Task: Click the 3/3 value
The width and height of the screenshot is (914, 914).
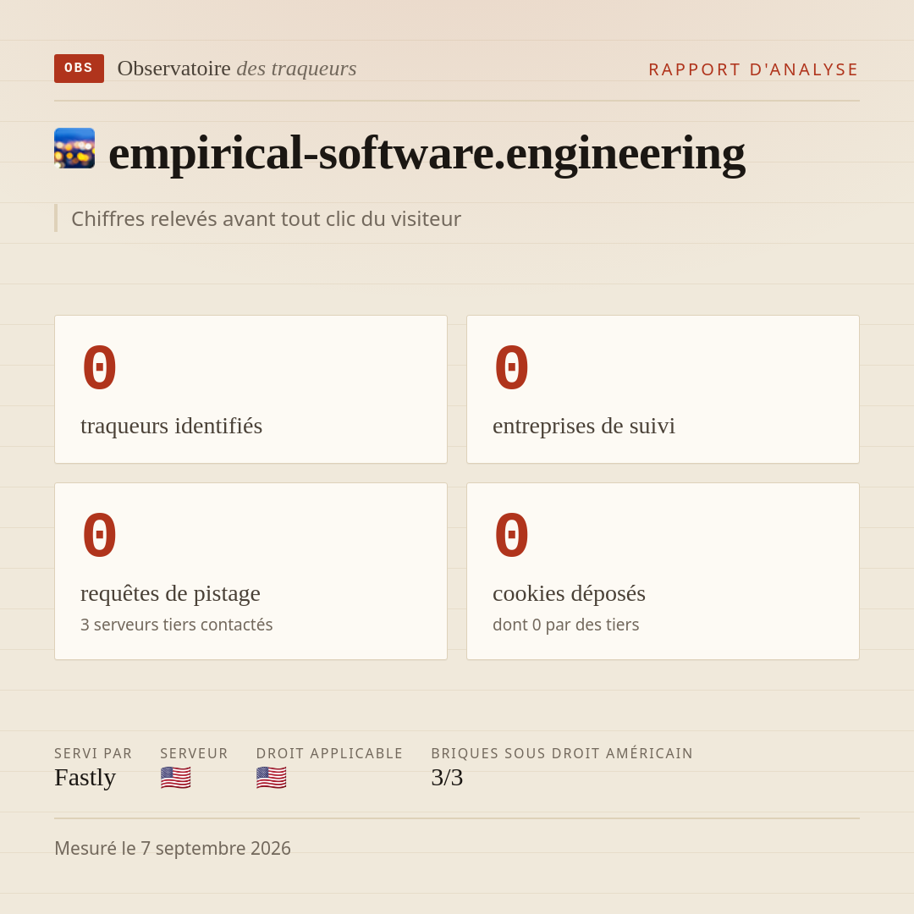Action: (x=447, y=778)
